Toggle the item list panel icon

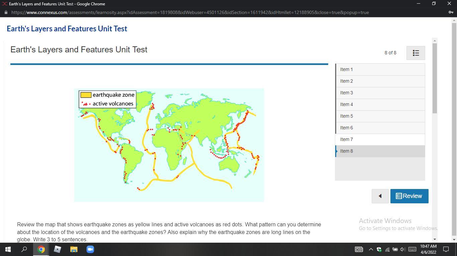(x=416, y=53)
